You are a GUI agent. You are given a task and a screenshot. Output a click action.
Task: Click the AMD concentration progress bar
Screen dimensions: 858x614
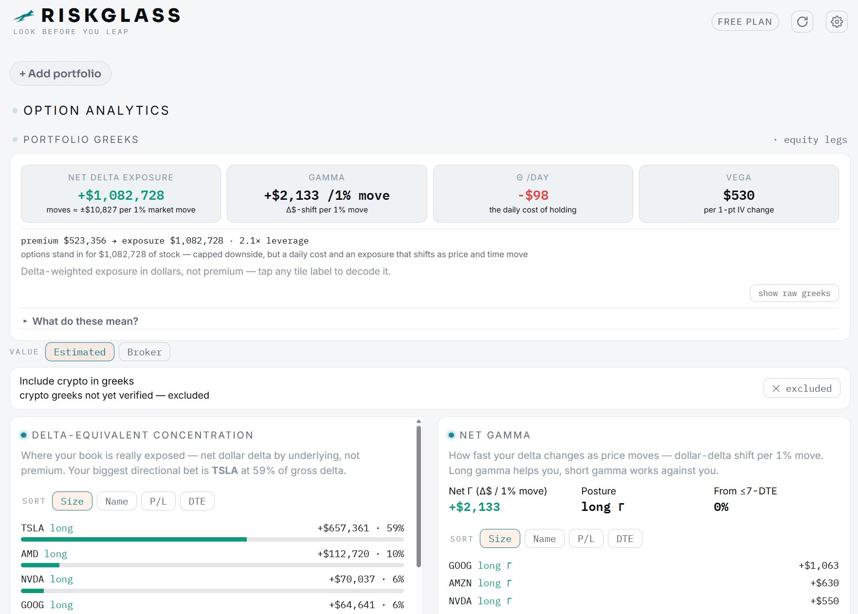[212, 565]
